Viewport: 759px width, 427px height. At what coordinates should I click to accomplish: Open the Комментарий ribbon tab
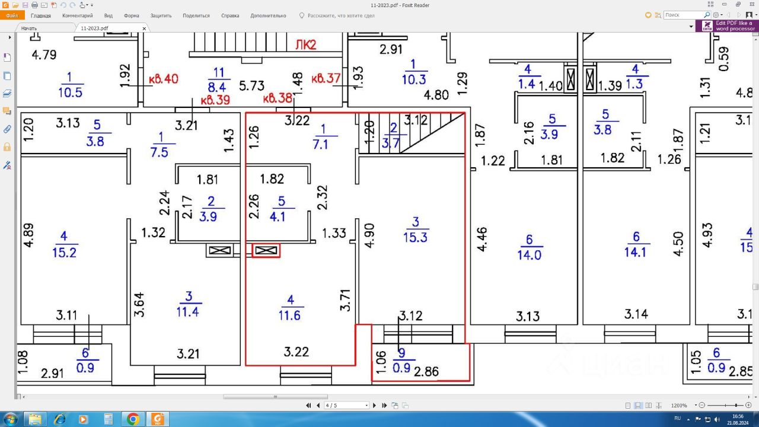point(77,16)
